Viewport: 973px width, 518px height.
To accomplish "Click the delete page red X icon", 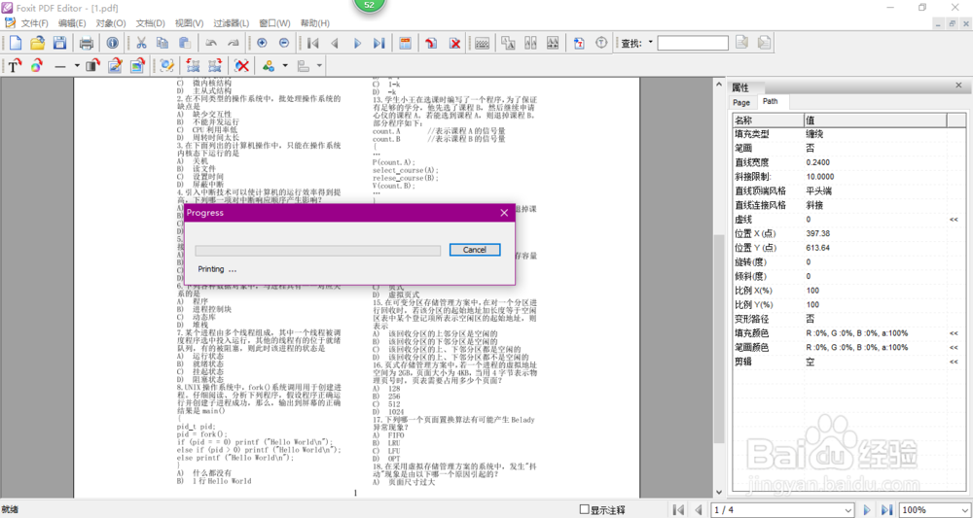I will point(454,43).
